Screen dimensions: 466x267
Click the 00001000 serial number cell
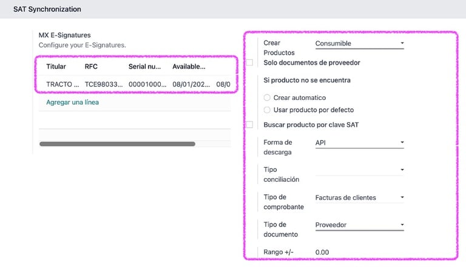[147, 84]
